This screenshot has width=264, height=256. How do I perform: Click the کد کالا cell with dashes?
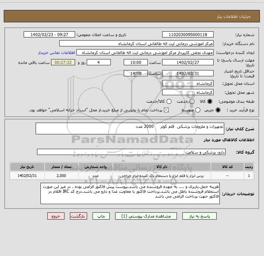click(x=227, y=176)
